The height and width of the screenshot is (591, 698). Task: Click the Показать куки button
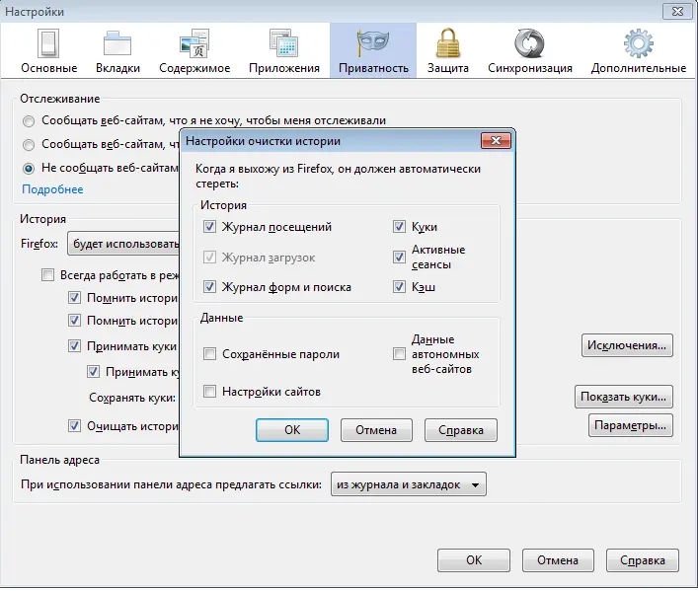(623, 397)
